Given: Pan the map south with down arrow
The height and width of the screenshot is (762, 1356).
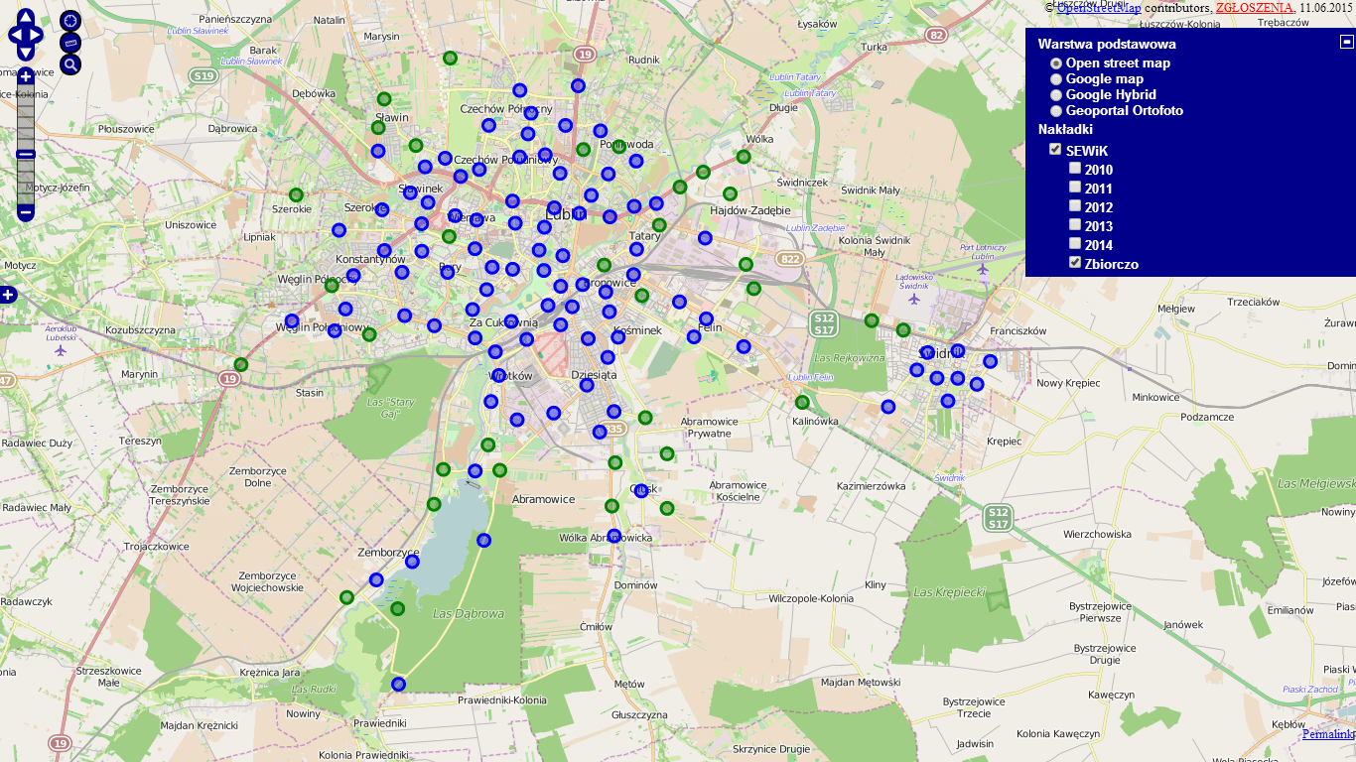Looking at the screenshot, I should 26,53.
